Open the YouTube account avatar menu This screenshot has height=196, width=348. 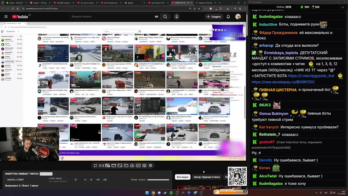click(238, 17)
